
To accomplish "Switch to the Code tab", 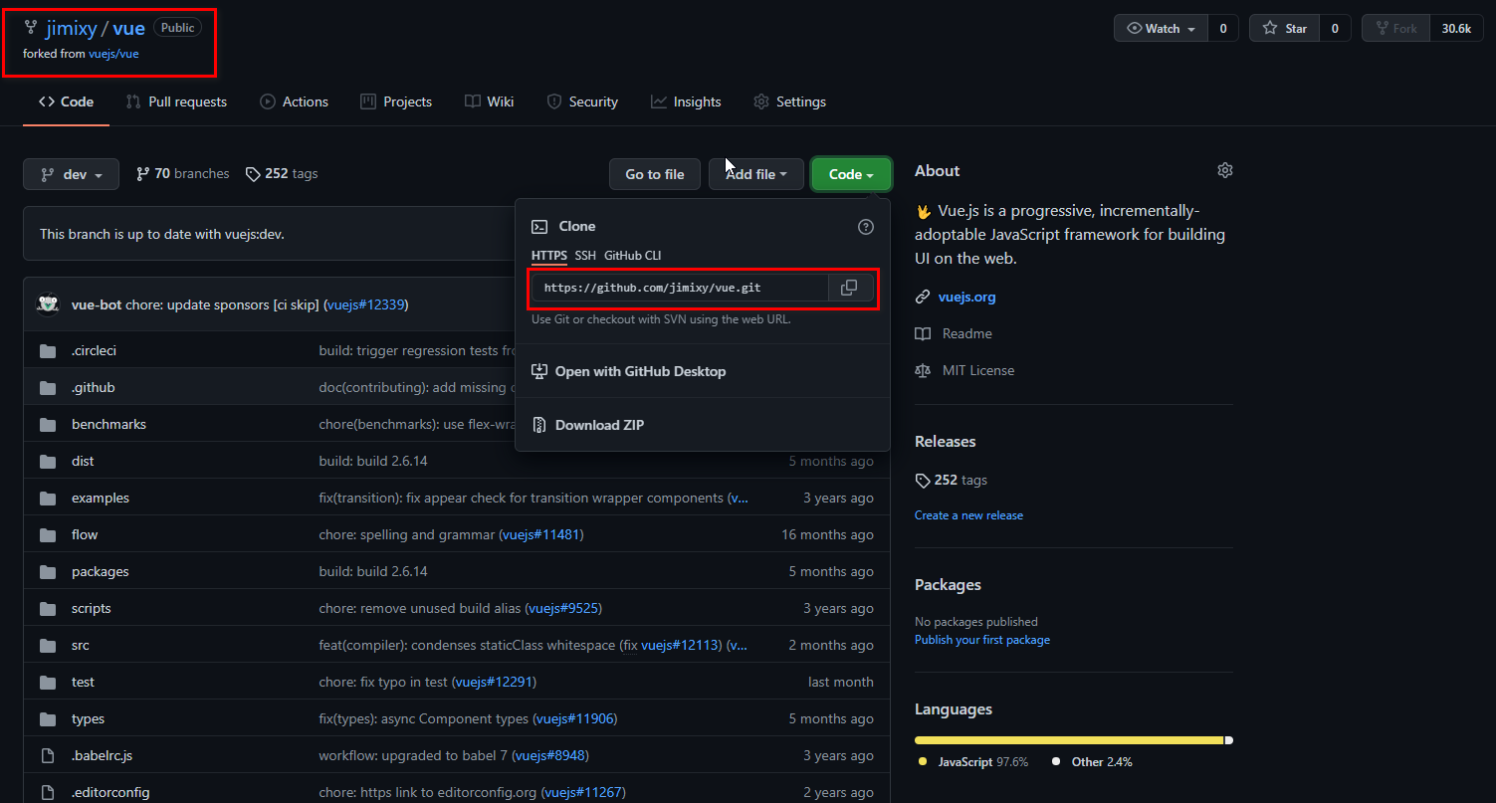I will pos(66,101).
